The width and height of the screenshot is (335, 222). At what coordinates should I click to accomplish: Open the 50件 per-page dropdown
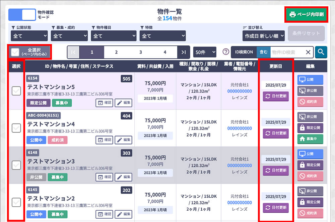coord(205,52)
